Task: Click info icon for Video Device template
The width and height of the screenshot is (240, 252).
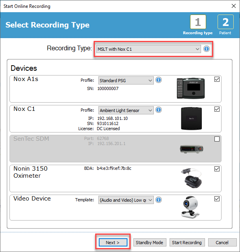Action: 159,200
